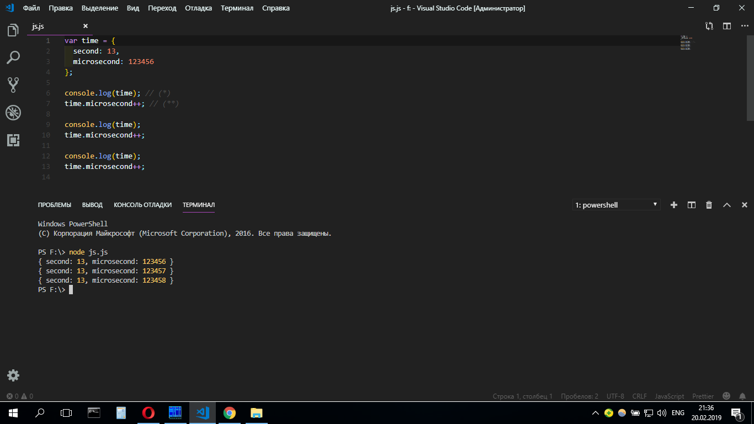Open the notifications bell in status bar
The height and width of the screenshot is (424, 754).
click(x=744, y=396)
